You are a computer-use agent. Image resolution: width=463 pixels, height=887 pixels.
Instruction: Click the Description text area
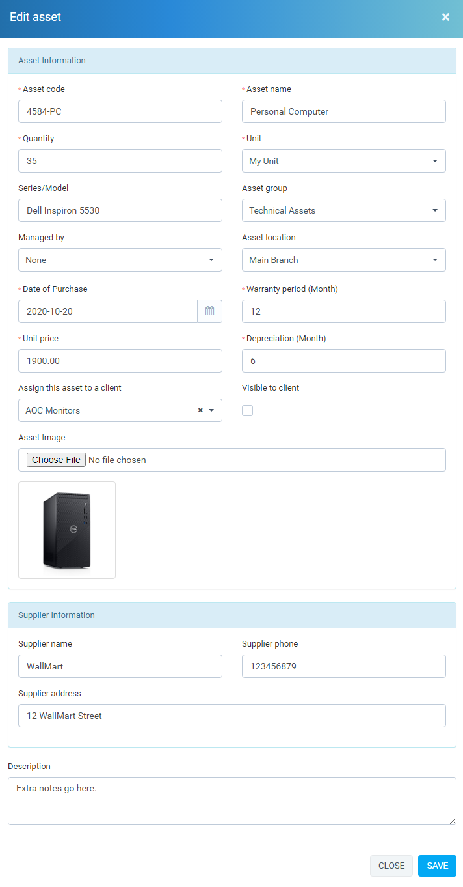click(x=231, y=801)
